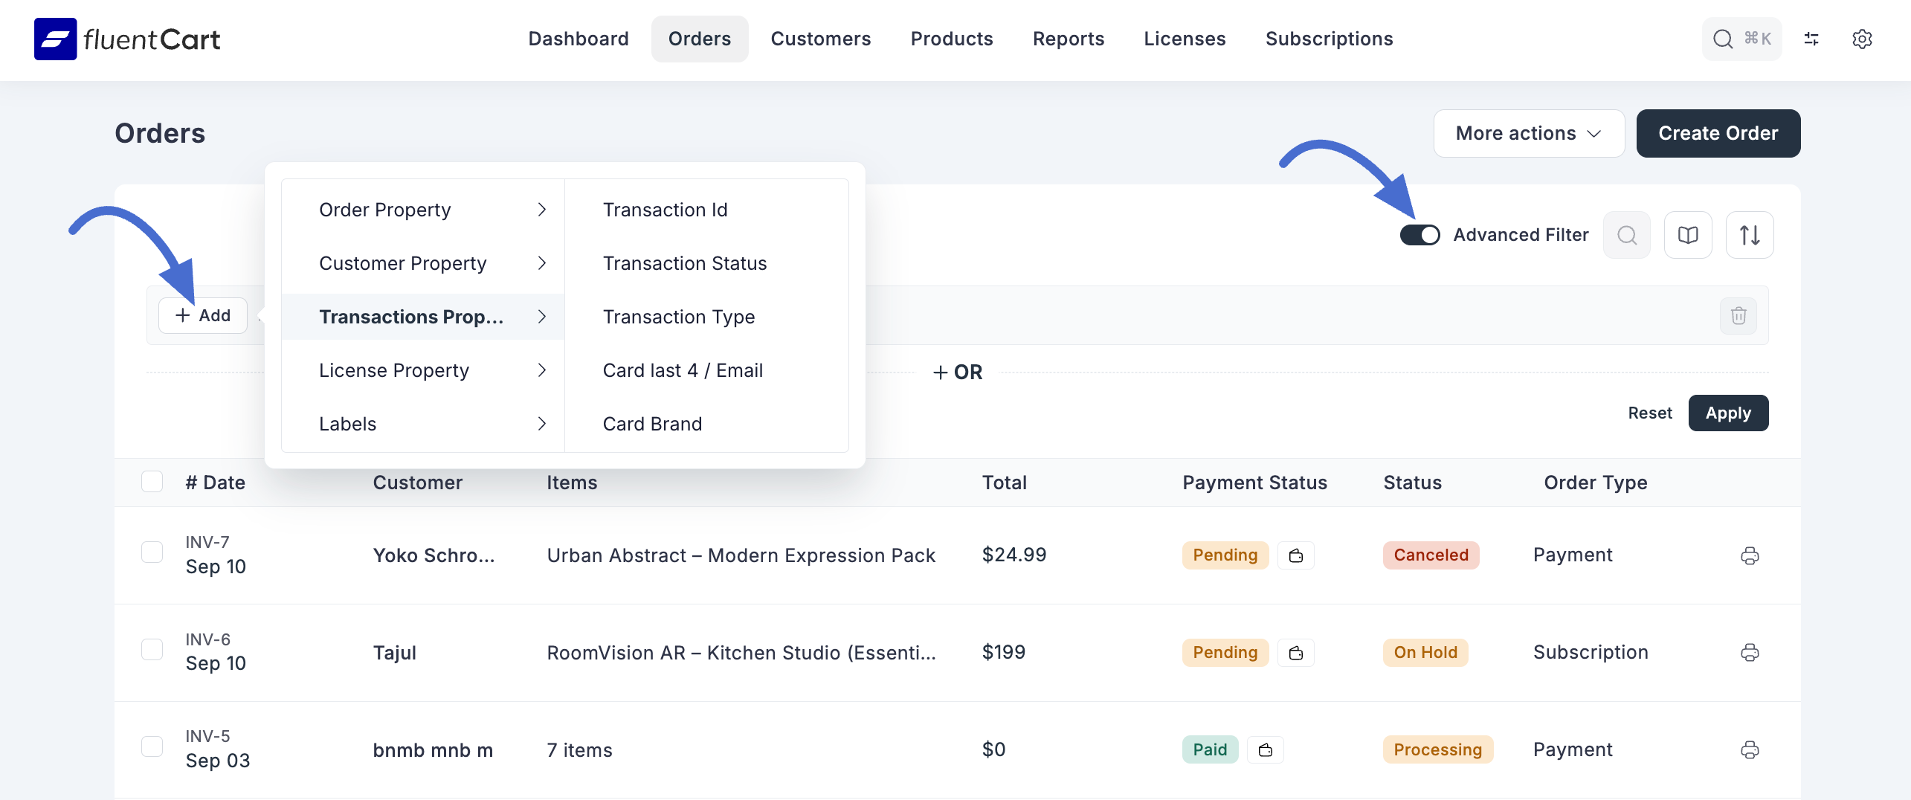Image resolution: width=1911 pixels, height=800 pixels.
Task: Print the INV-7 order receipt
Action: 1750,555
